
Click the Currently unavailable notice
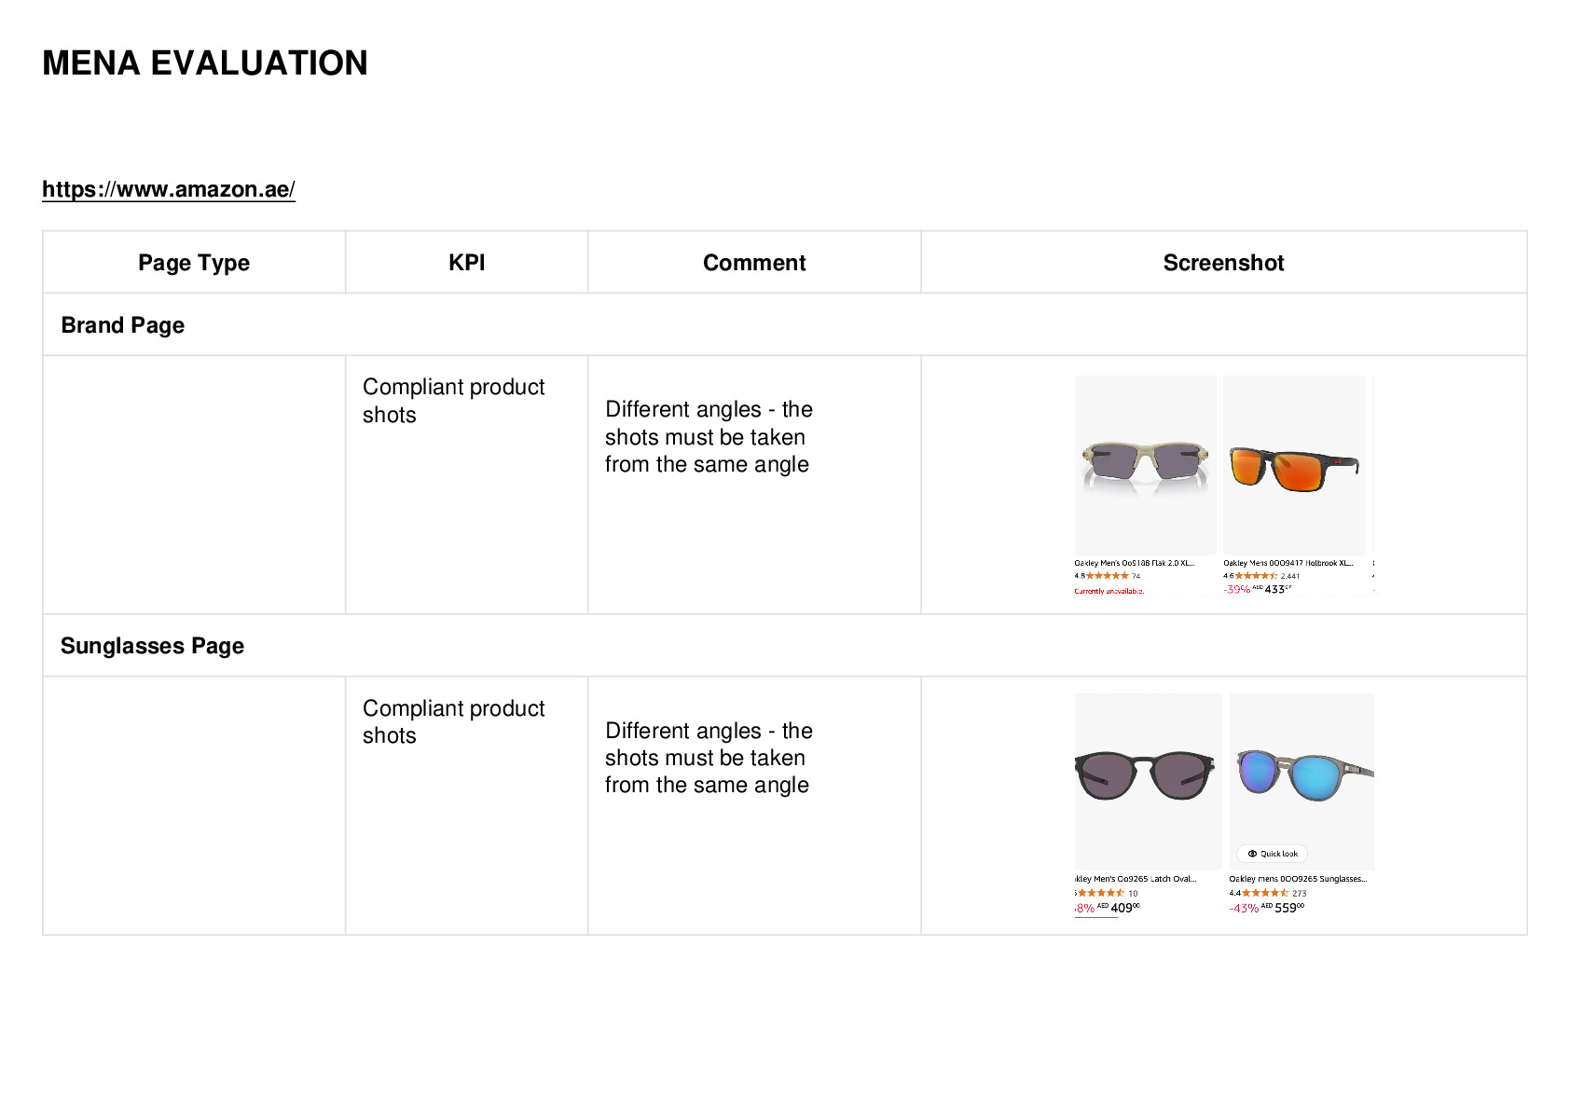pos(1109,591)
